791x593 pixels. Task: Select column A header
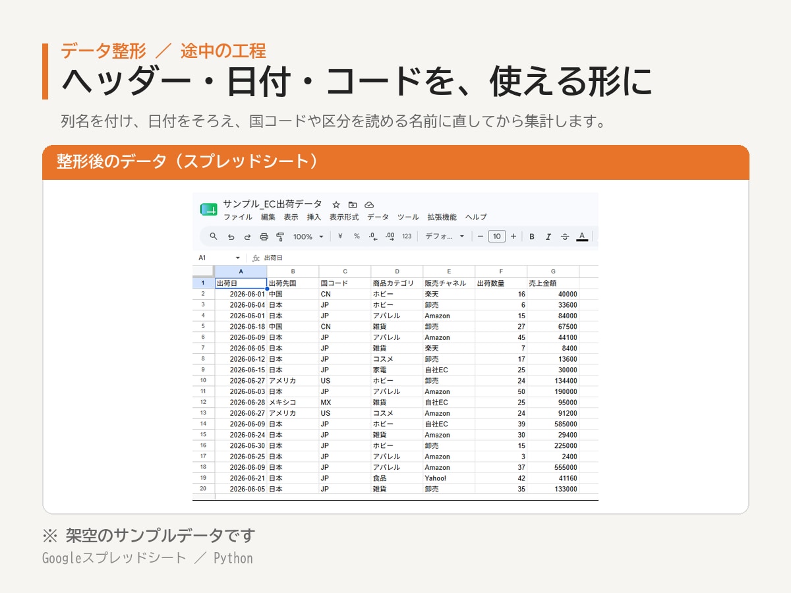pos(241,271)
